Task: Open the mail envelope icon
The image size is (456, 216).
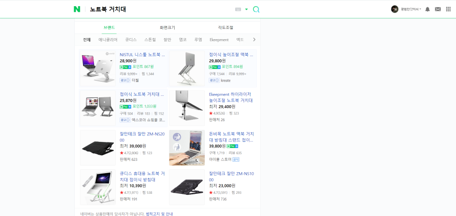Action: (x=438, y=9)
